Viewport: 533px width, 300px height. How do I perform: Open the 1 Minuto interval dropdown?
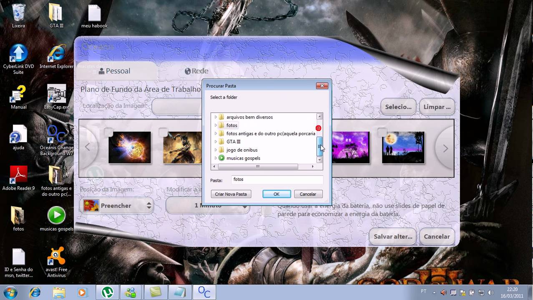208,205
